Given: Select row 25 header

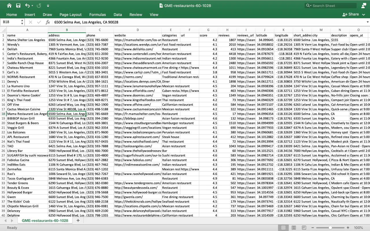Looking at the screenshot, I should point(3,146).
